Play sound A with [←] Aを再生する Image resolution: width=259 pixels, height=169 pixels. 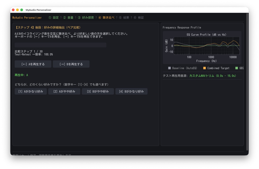coord(33,64)
